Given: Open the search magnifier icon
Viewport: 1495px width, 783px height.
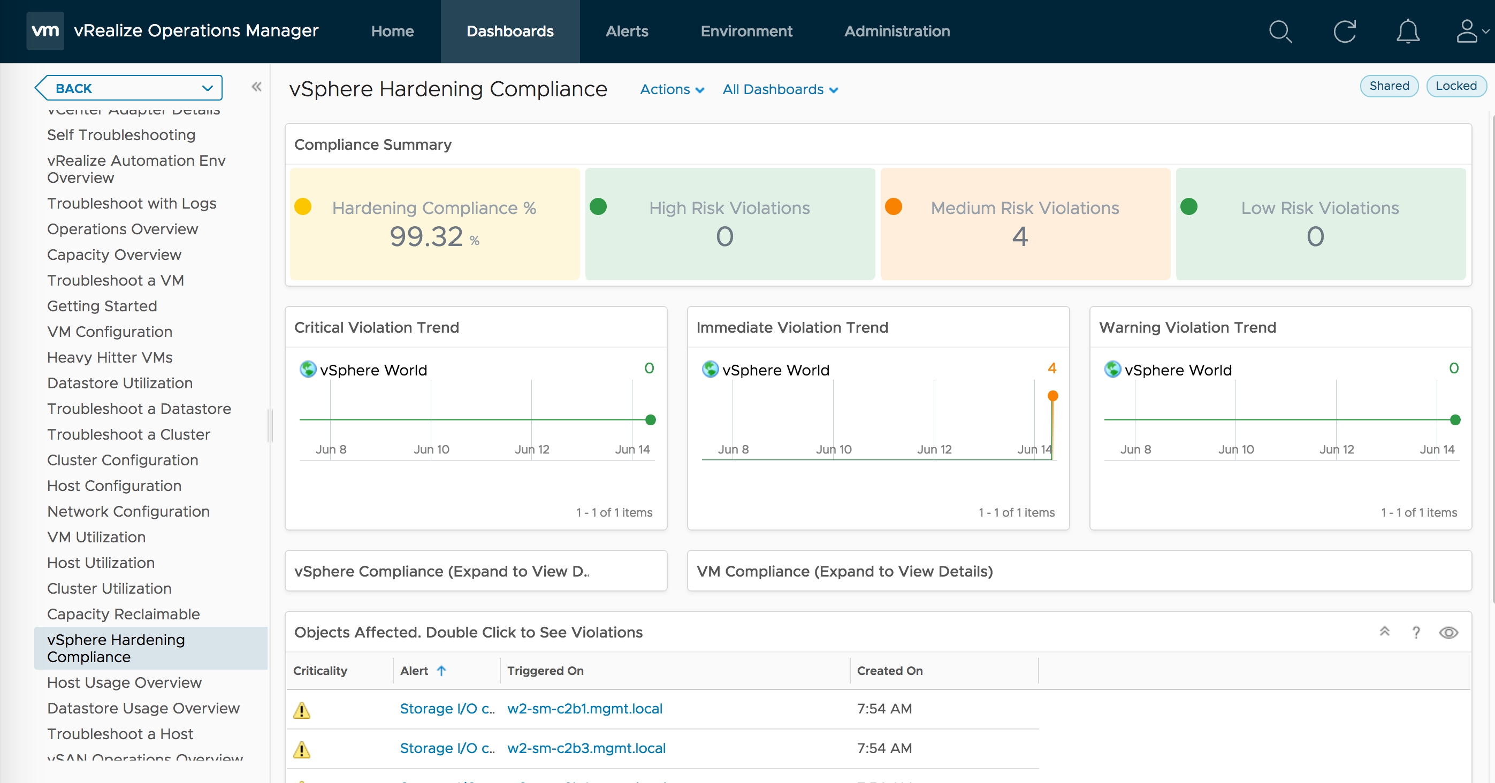Looking at the screenshot, I should pyautogui.click(x=1280, y=32).
